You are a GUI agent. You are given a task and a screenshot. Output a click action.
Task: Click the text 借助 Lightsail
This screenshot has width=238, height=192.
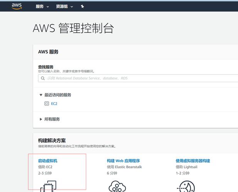tap(186, 167)
